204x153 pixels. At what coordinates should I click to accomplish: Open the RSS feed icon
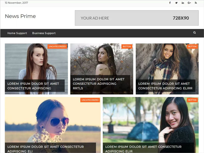tap(196, 3)
